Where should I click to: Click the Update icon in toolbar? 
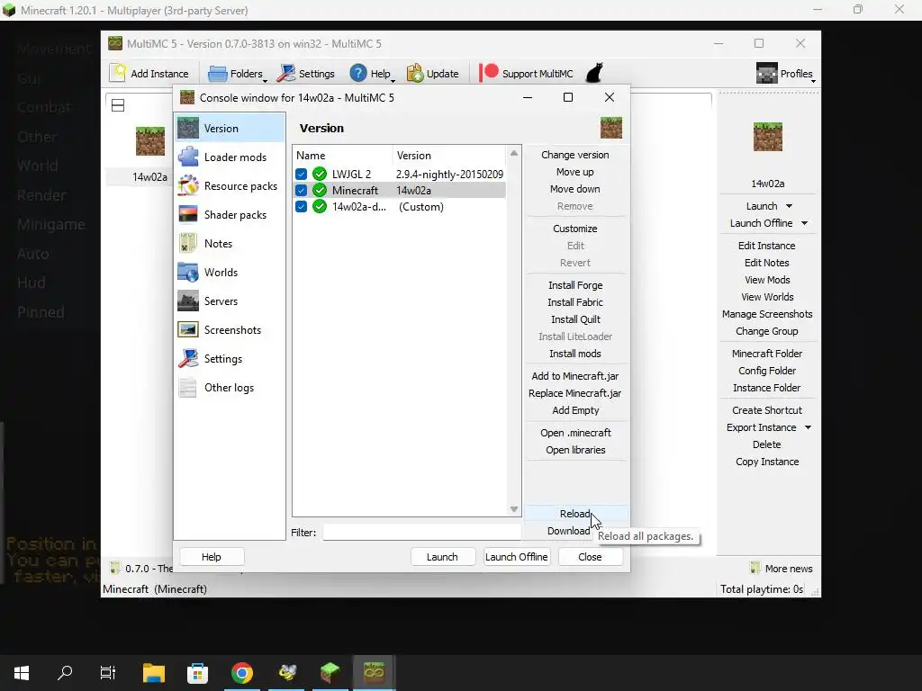(414, 73)
